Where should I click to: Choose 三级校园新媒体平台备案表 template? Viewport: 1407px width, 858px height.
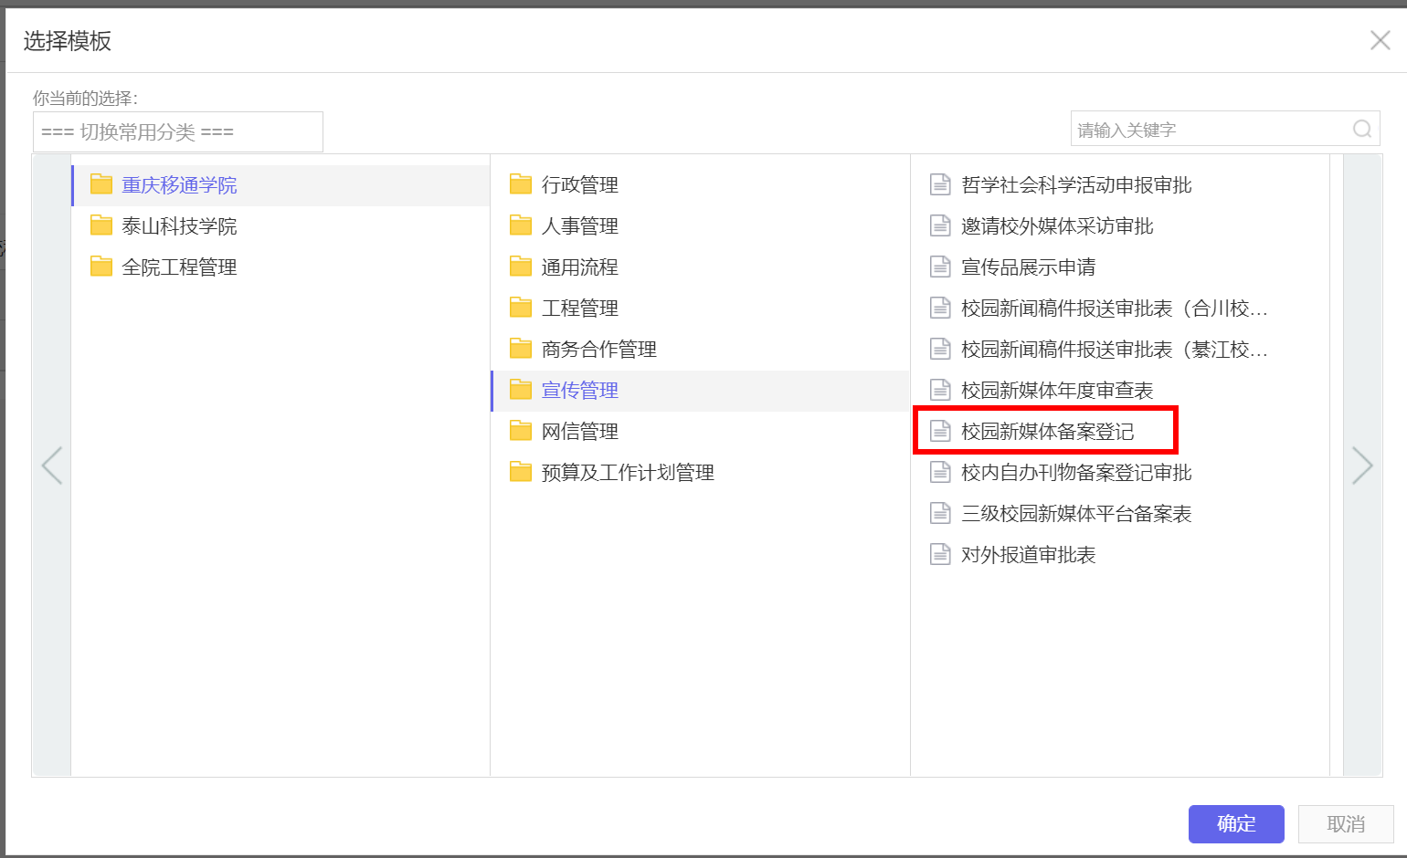coord(1075,513)
